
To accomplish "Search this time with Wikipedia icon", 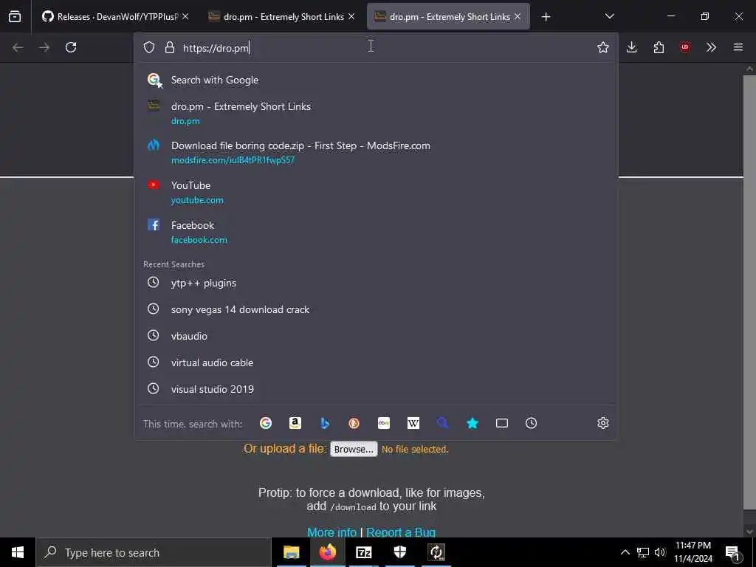I will tap(413, 423).
